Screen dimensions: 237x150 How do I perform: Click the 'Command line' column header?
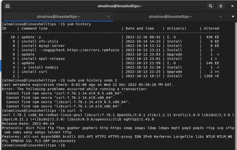tap(34, 28)
